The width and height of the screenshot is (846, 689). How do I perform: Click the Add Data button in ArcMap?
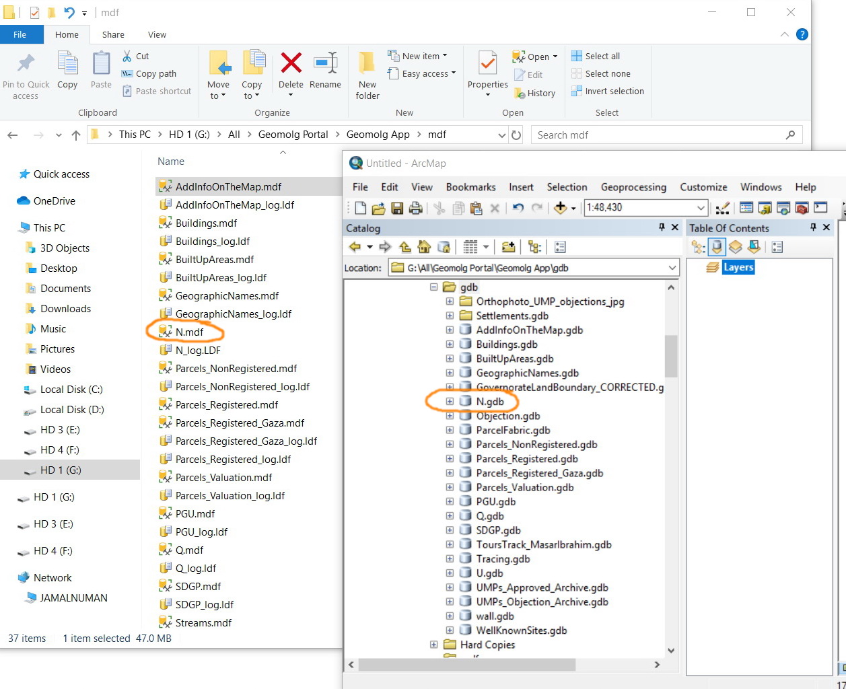560,208
